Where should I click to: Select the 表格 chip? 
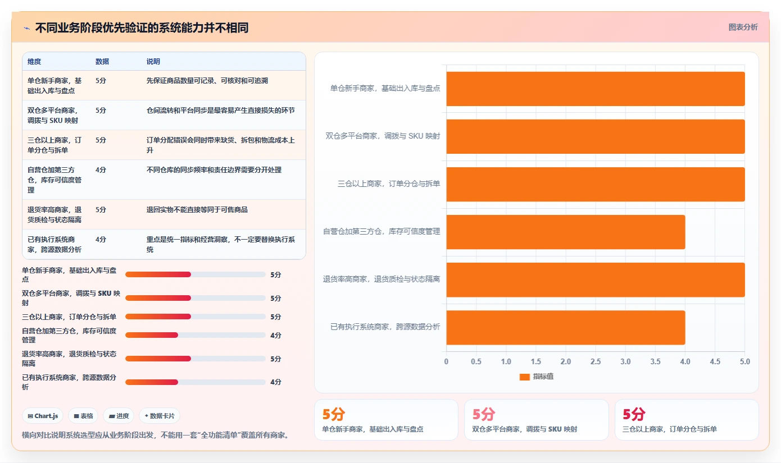[83, 416]
